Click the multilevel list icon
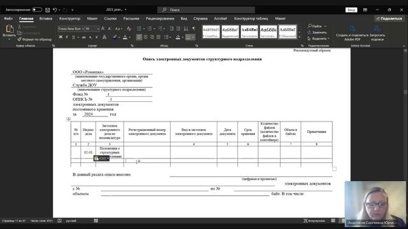Viewport: 408px width, 229px height. pos(161,29)
